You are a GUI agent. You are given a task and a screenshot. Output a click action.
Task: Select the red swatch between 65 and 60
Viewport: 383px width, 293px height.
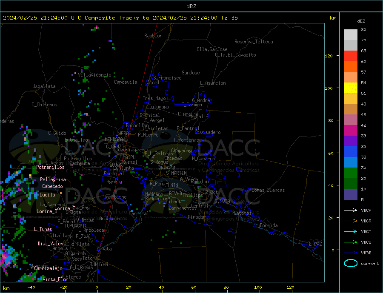351,56
